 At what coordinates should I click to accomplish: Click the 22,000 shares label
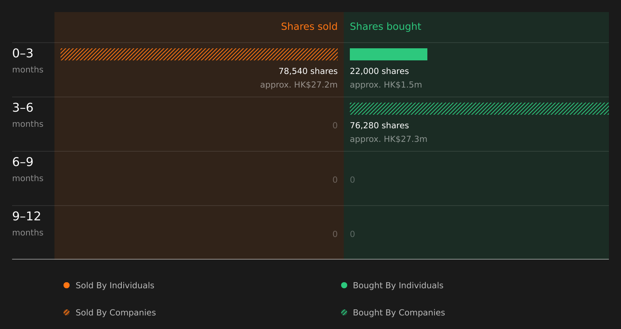379,71
